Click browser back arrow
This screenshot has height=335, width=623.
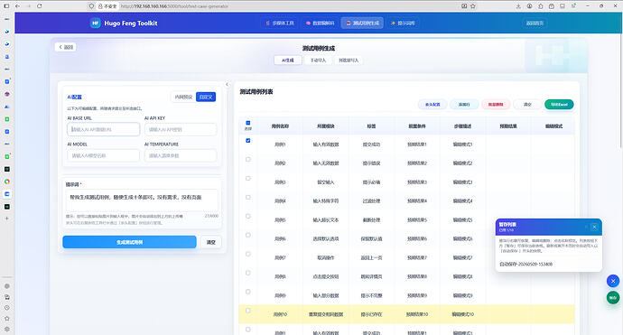click(17, 6)
